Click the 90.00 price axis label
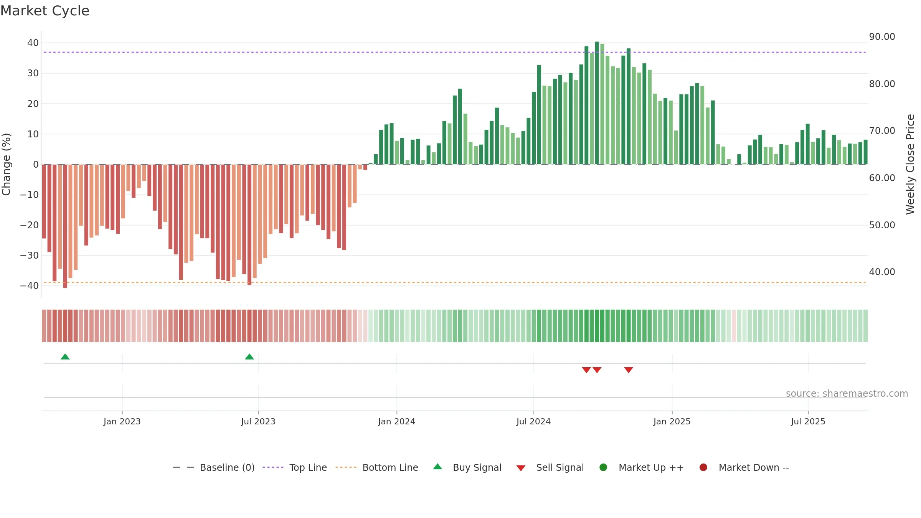The width and height of the screenshot is (921, 518). pyautogui.click(x=882, y=37)
